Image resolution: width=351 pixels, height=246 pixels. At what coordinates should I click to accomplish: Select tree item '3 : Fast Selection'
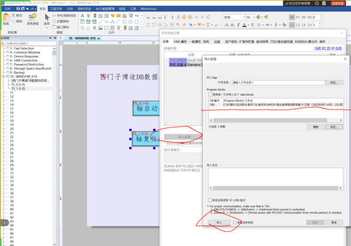[22, 48]
